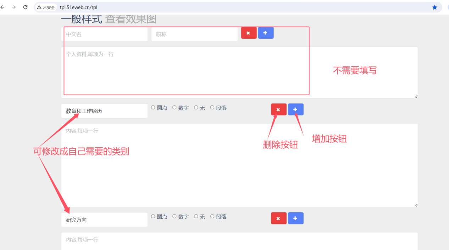Delete the 教育和工作经历 section with red X
This screenshot has height=250, width=449.
coord(278,110)
